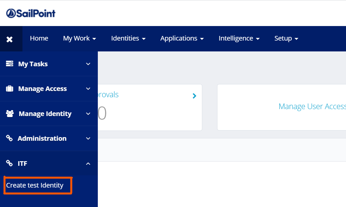Open the My Work dropdown menu
This screenshot has width=346, height=207.
(80, 39)
